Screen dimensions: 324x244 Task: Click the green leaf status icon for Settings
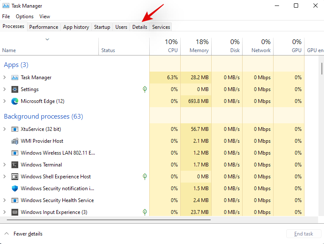tap(145, 89)
